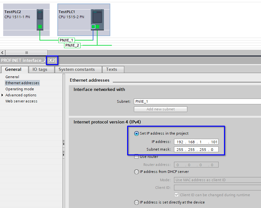This screenshot has width=261, height=208.
Task: Open the System constants tab
Action: tap(78, 69)
